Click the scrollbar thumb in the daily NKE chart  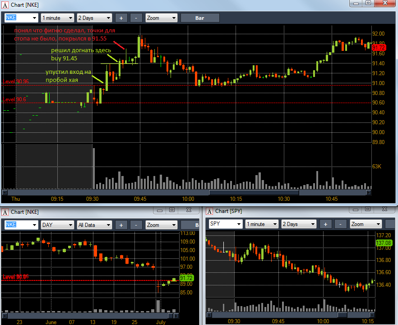click(x=170, y=316)
